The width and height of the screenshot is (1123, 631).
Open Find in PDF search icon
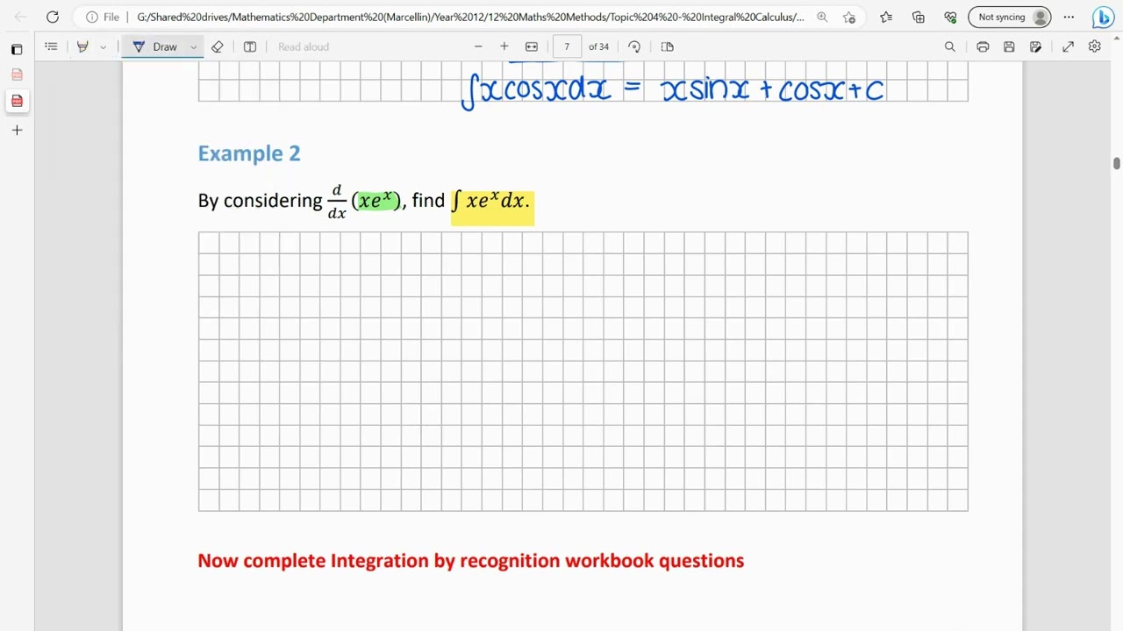pos(949,46)
